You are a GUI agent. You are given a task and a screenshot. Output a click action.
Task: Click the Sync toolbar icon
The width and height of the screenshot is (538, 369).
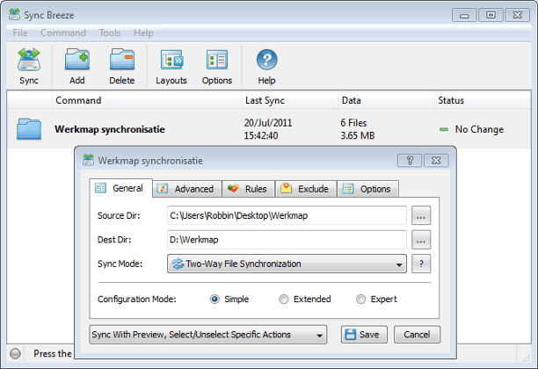tap(29, 60)
